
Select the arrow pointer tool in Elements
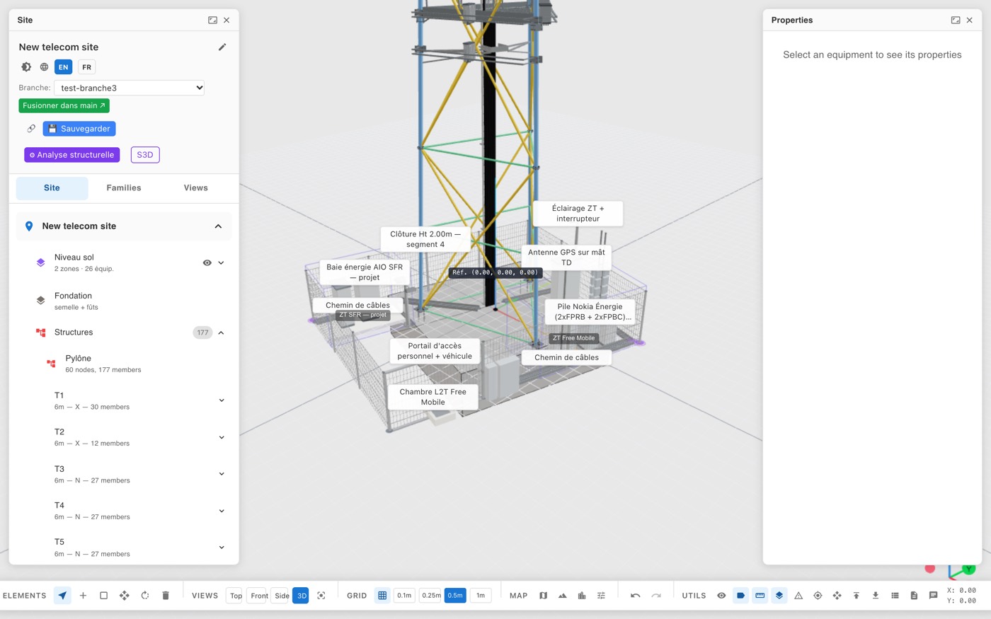click(62, 596)
